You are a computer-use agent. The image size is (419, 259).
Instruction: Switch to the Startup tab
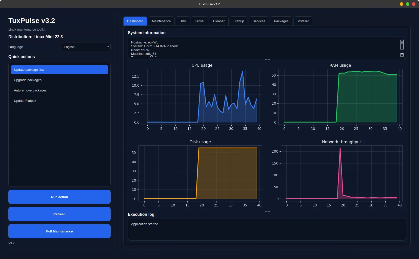[238, 21]
